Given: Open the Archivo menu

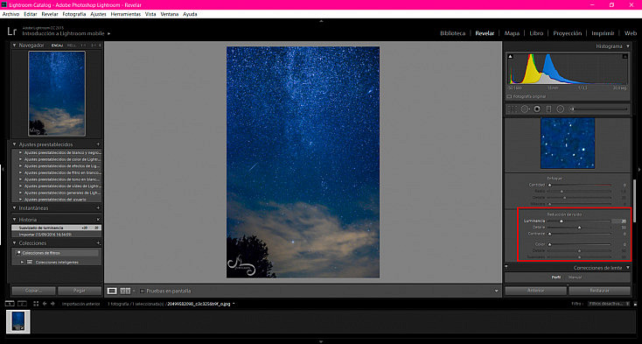Looking at the screenshot, I should click(10, 14).
